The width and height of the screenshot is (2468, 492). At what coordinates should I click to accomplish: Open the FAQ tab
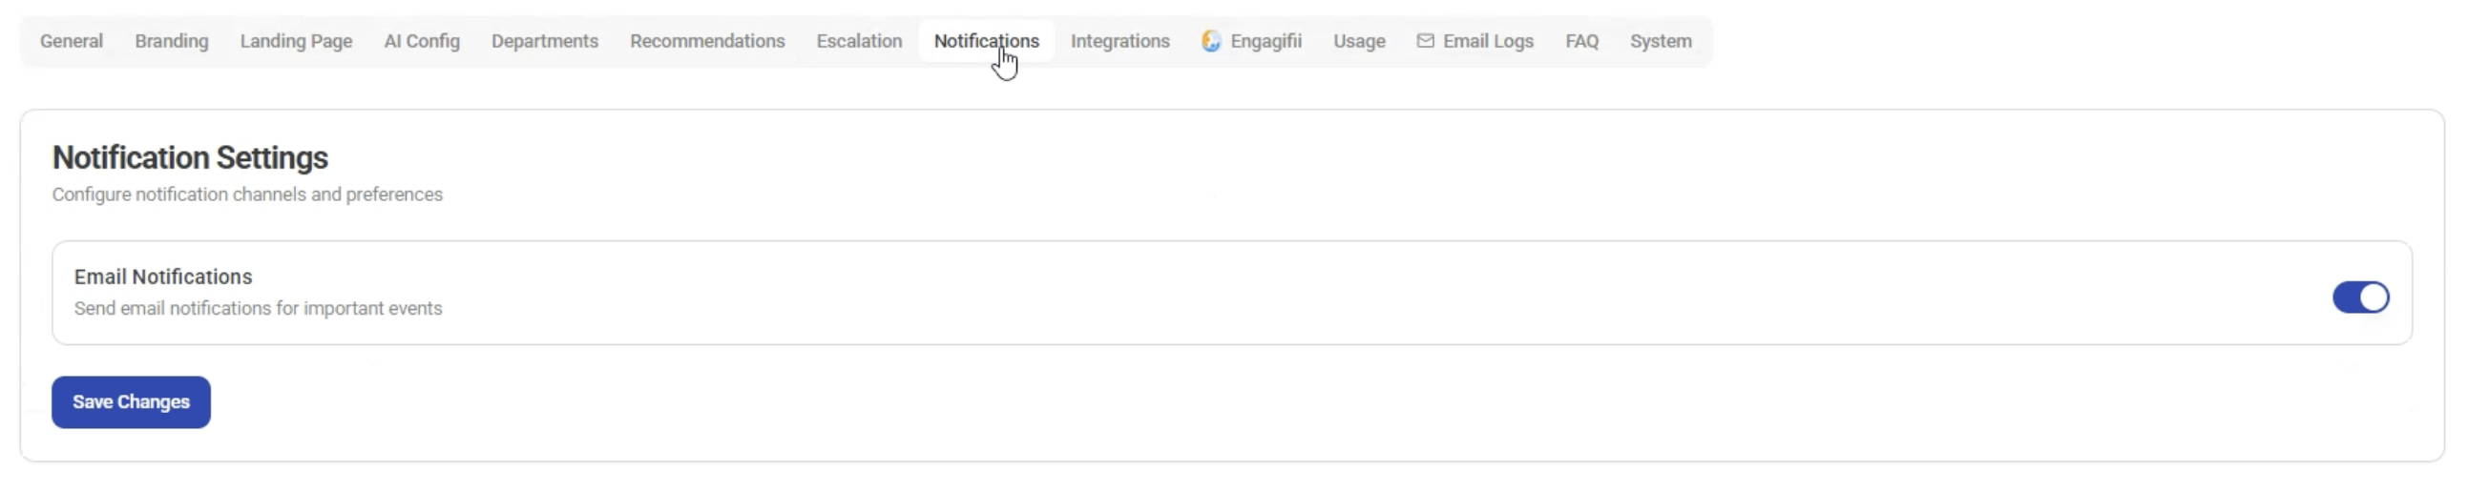[x=1580, y=41]
